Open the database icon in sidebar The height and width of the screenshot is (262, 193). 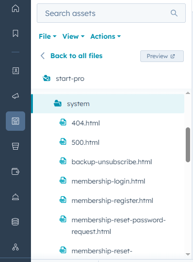pyautogui.click(x=15, y=222)
